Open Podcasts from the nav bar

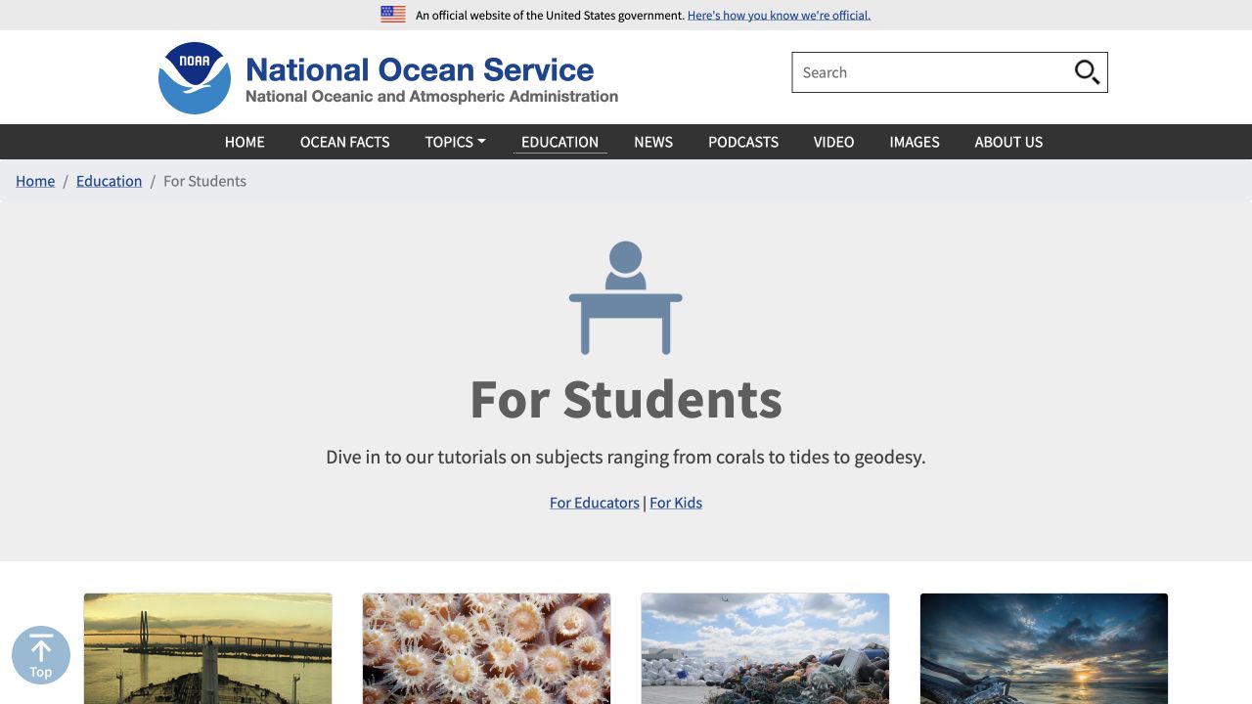[x=743, y=142]
